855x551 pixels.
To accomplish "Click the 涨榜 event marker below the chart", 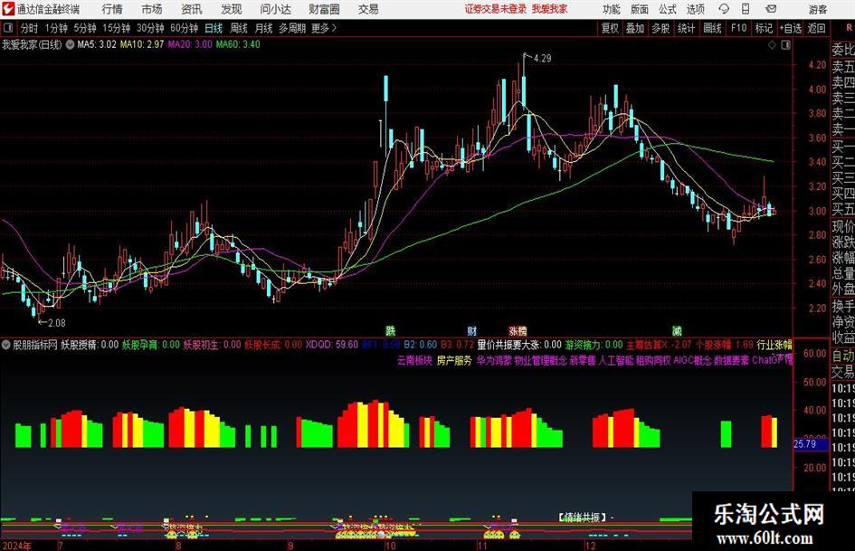I will [518, 330].
